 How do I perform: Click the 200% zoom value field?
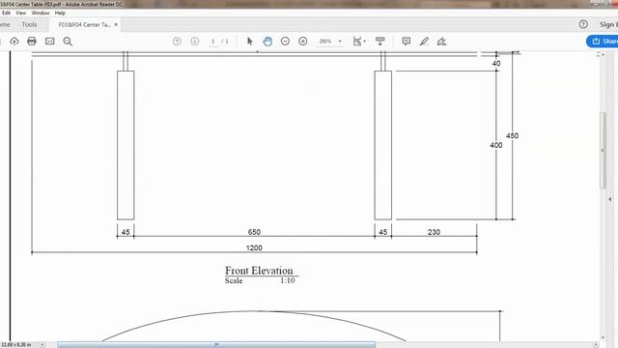coord(325,41)
